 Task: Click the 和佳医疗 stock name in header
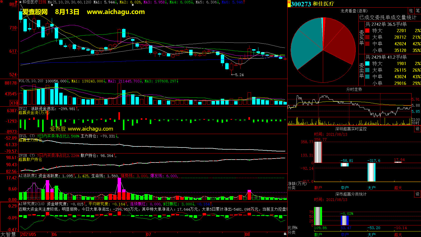323,4
